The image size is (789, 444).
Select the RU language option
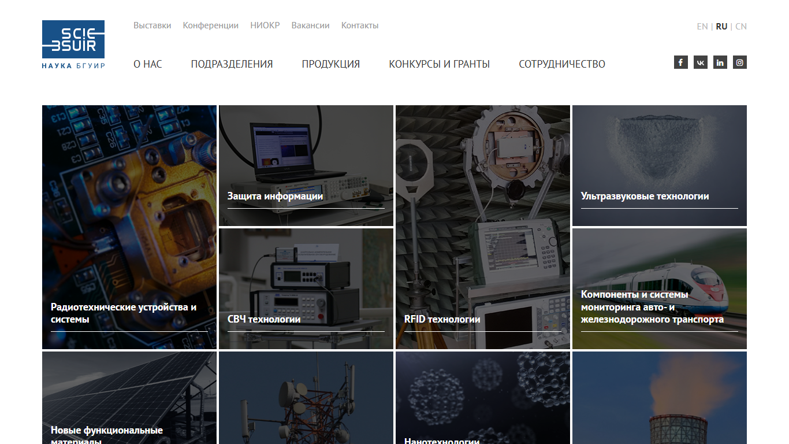coord(721,27)
